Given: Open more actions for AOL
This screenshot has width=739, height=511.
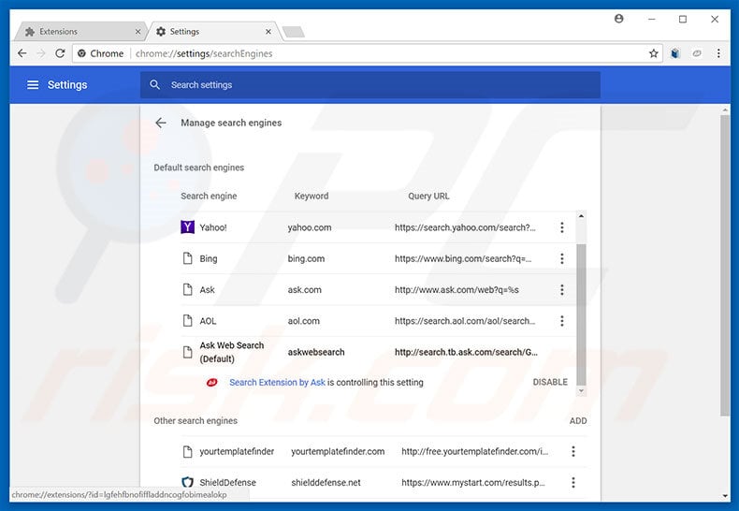Looking at the screenshot, I should click(562, 321).
